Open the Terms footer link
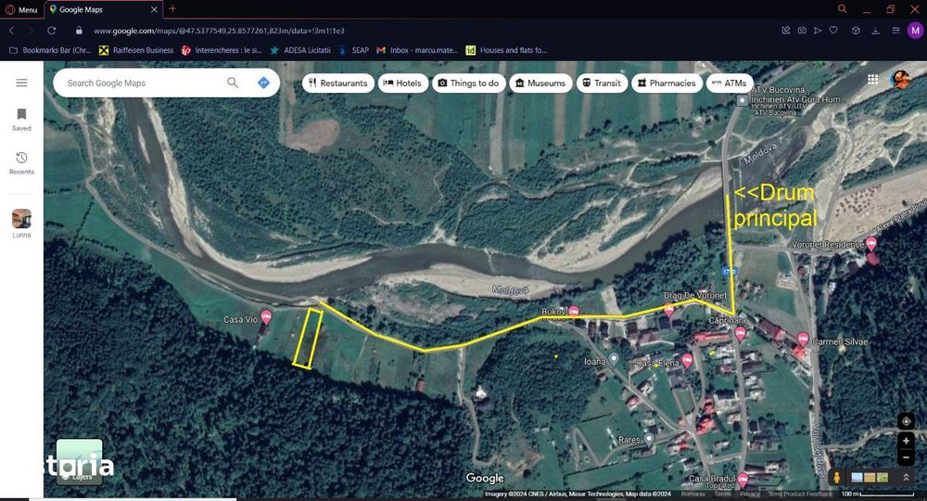 tap(722, 494)
